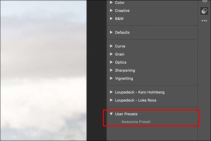Viewport: 211px width, 141px height.
Task: Expand Loupedeck - Karo Holmberg presets
Action: [111, 92]
